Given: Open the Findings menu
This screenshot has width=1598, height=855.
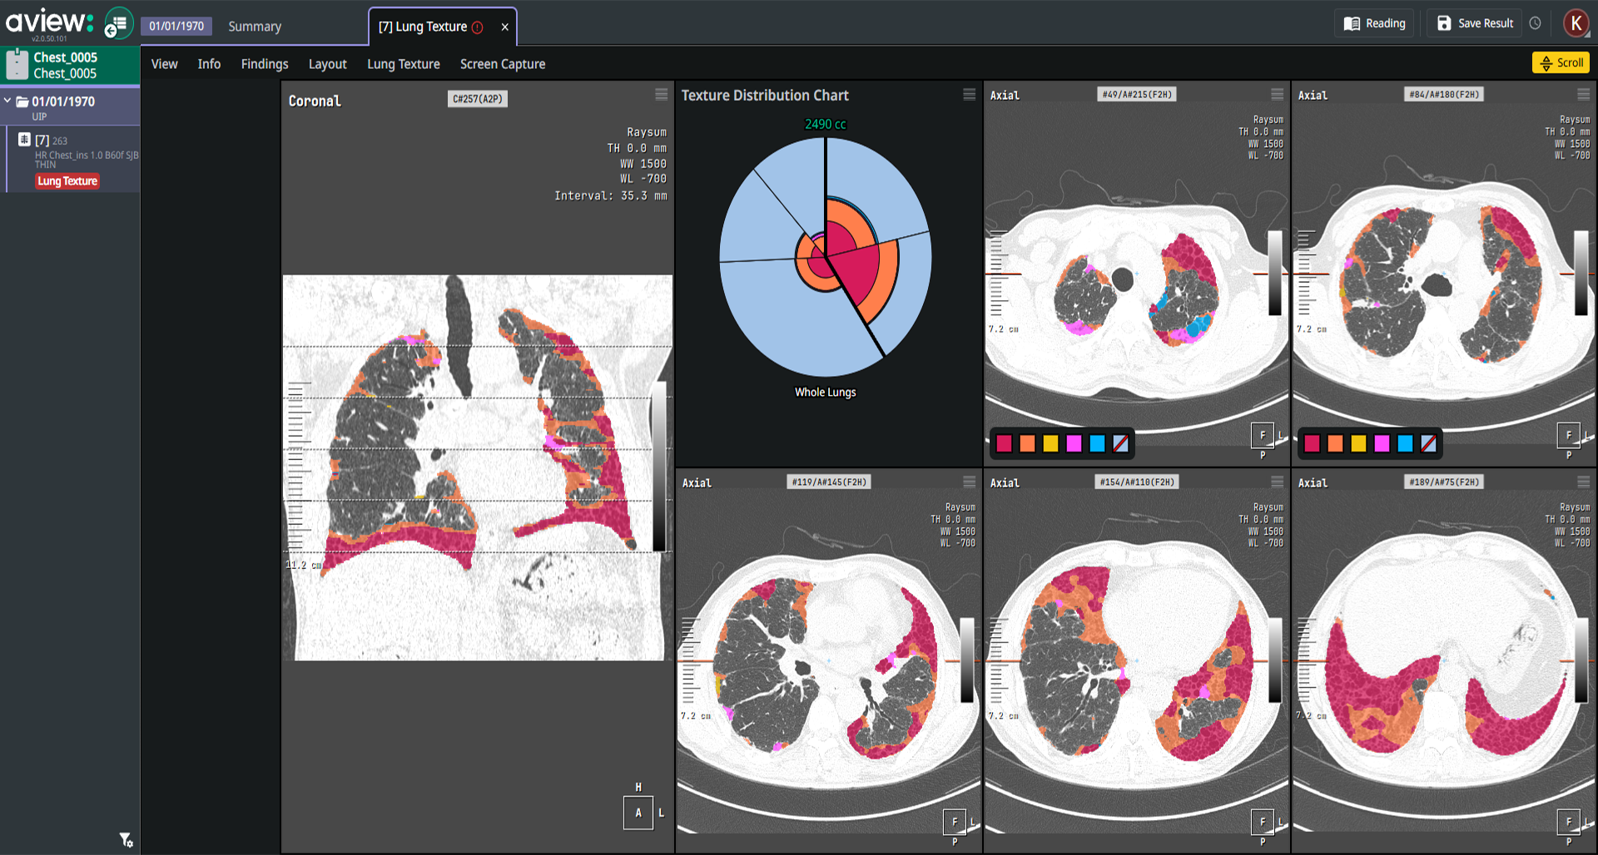Looking at the screenshot, I should [x=264, y=64].
